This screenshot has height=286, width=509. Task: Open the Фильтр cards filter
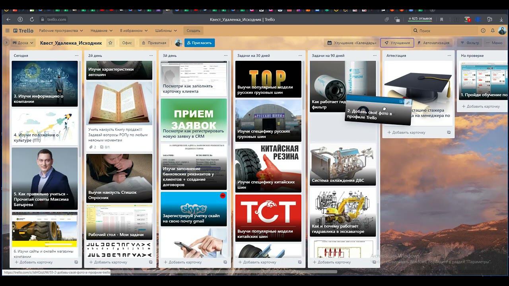(x=469, y=43)
